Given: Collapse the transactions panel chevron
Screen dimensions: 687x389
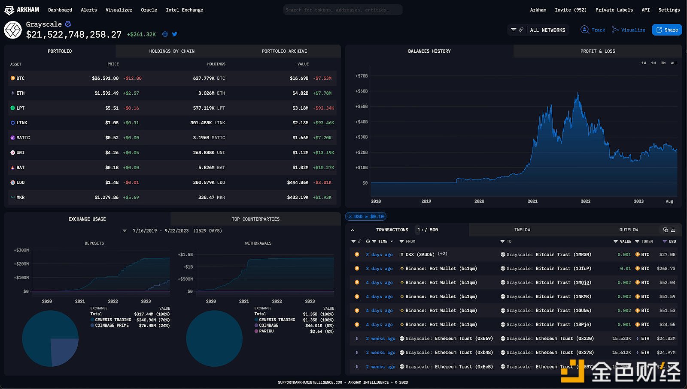Looking at the screenshot, I should 353,230.
